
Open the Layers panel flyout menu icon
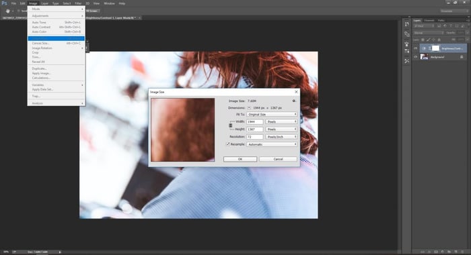click(468, 21)
